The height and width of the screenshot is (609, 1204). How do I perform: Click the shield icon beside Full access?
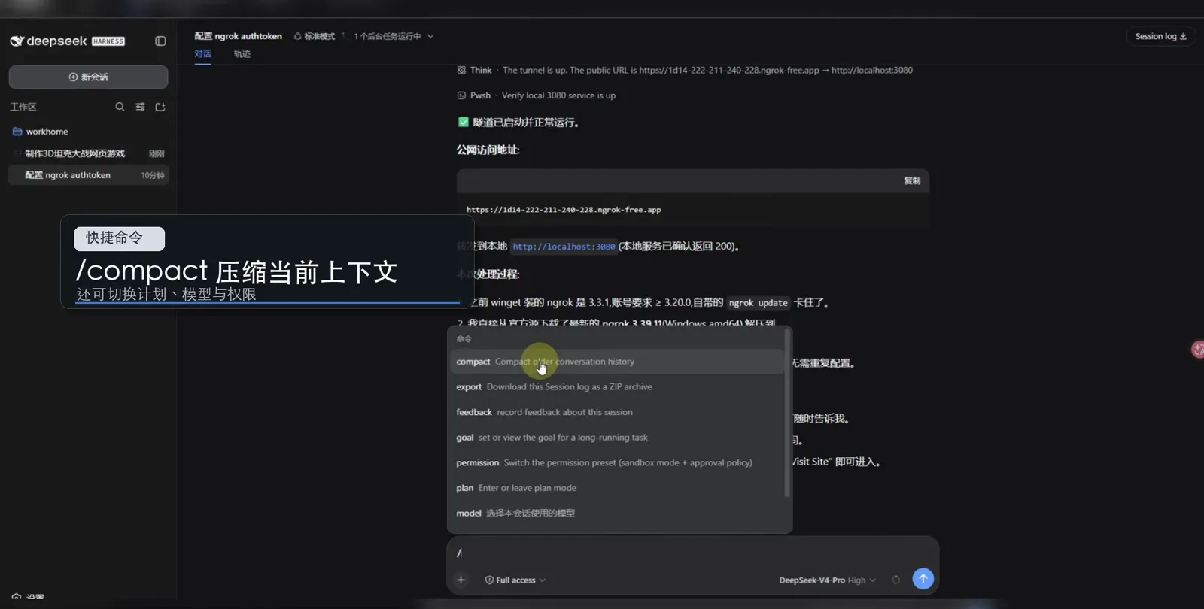pyautogui.click(x=489, y=580)
